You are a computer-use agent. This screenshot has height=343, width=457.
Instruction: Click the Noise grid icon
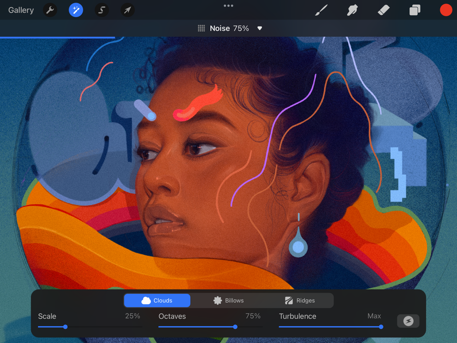tap(202, 28)
